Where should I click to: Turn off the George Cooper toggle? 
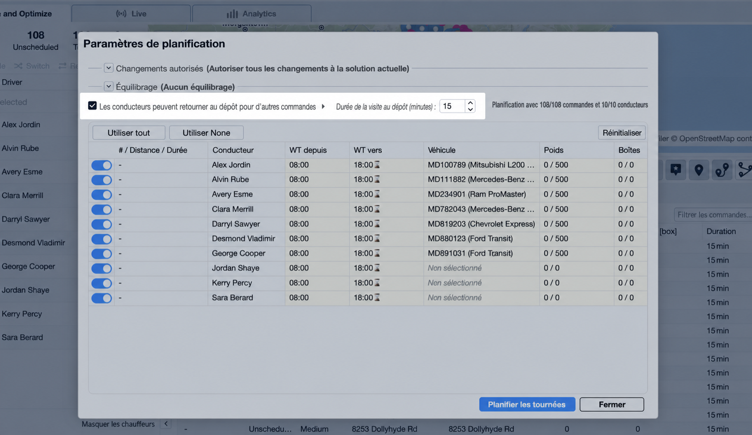(x=102, y=253)
